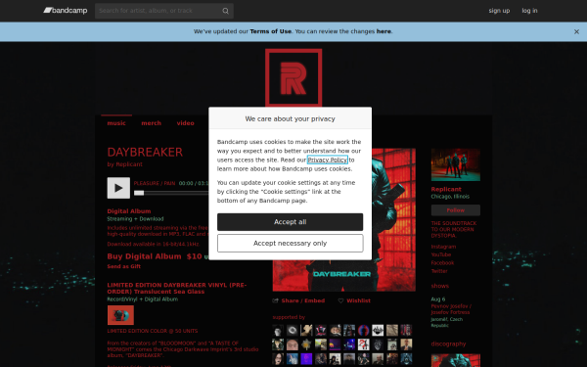Review changes via the 'here' link
The height and width of the screenshot is (367, 587).
384,31
